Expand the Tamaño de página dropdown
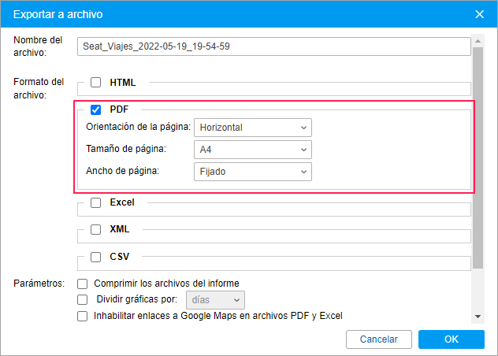Screen dimensions: 498x356 click(252, 150)
